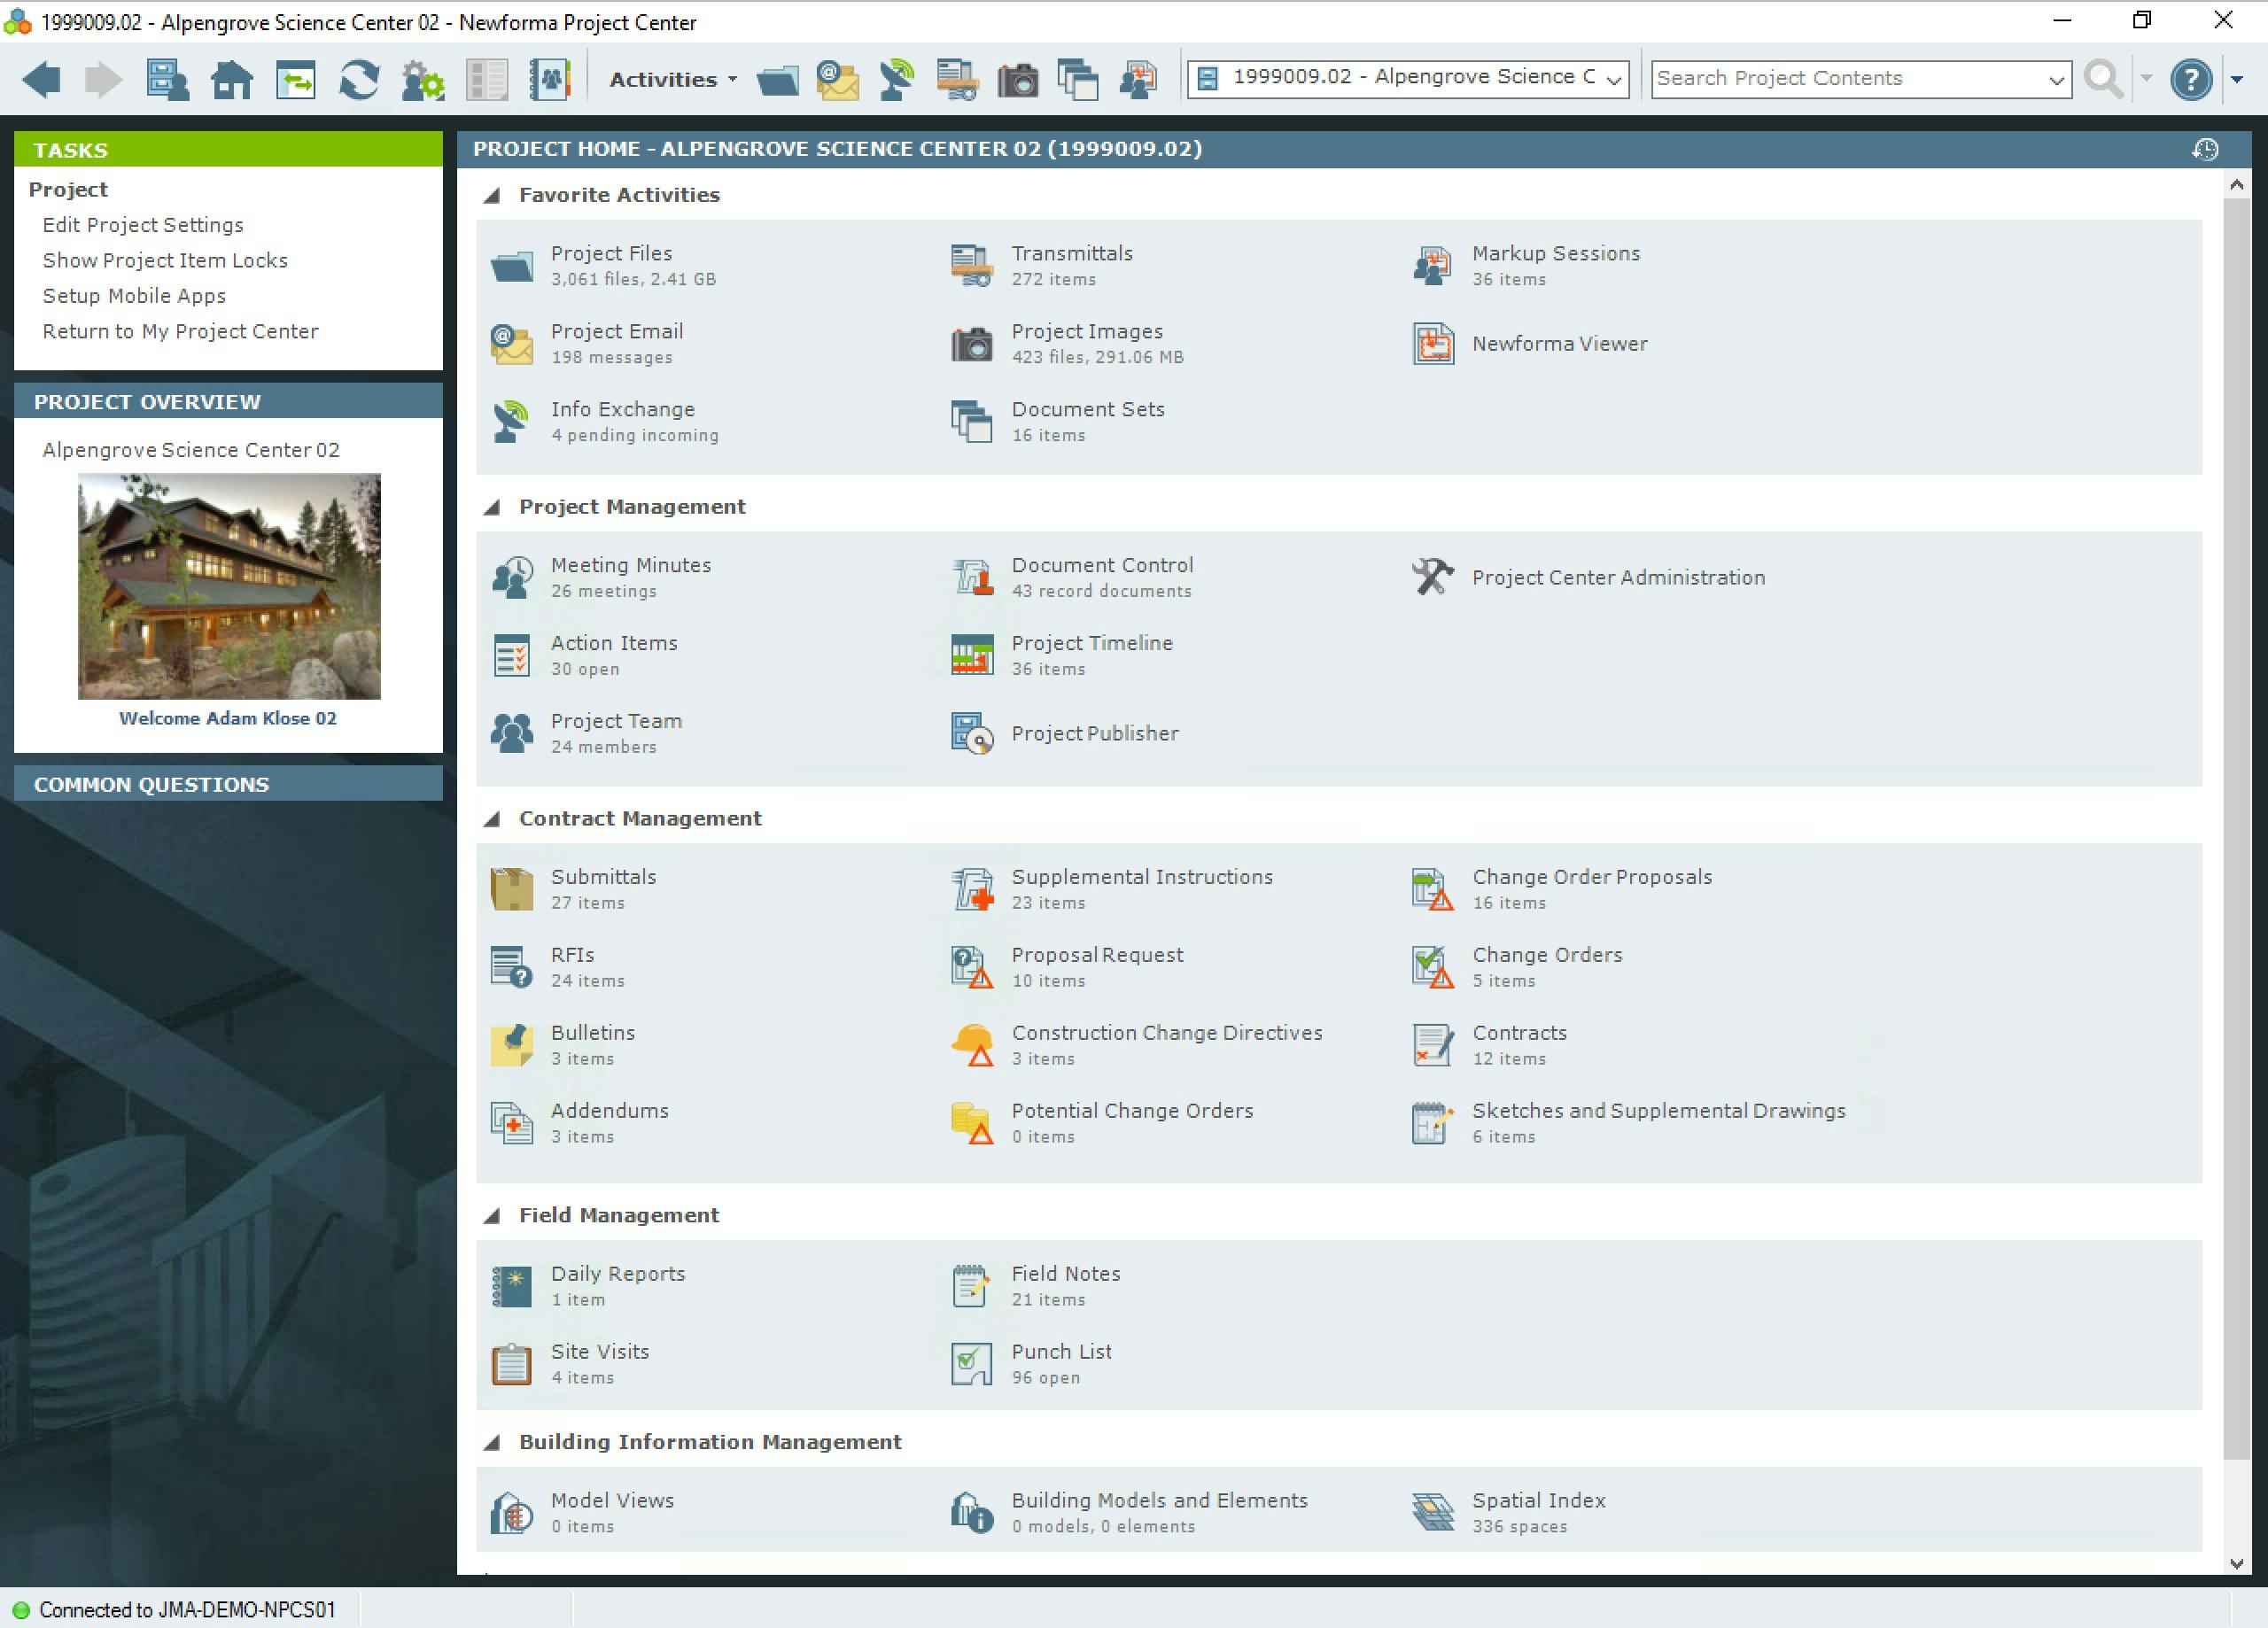Open the Submittals box icon
The height and width of the screenshot is (1628, 2268).
512,889
